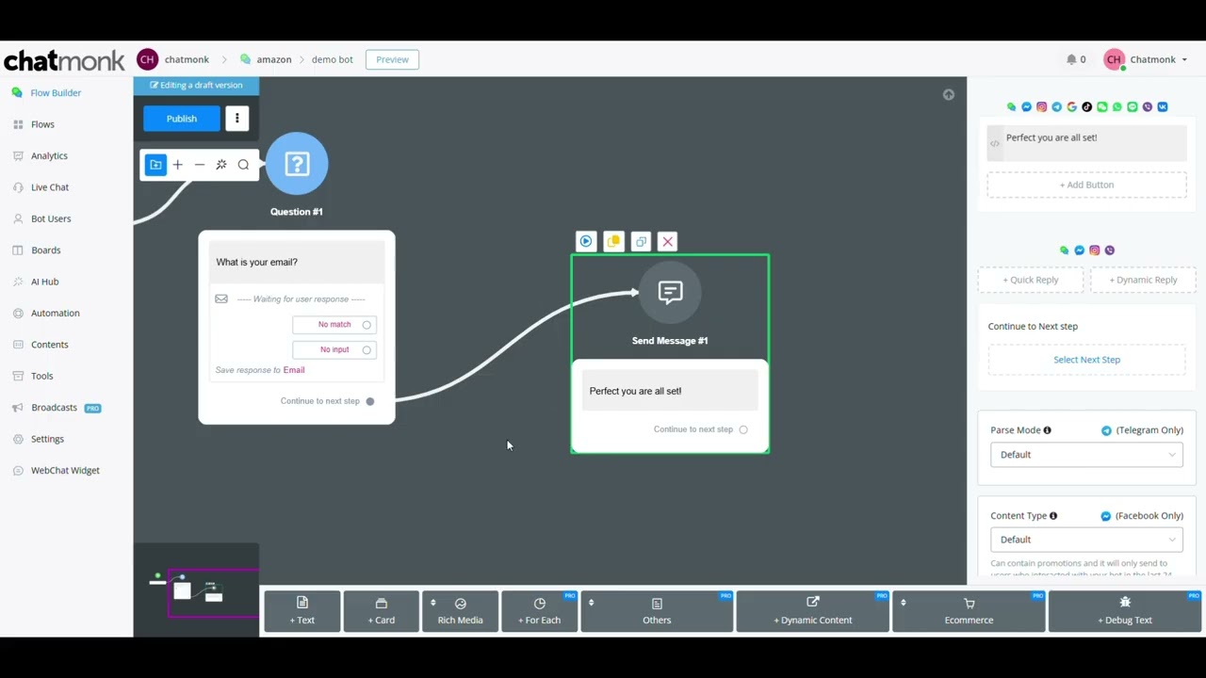Click the WhatsApp channel icon
1206x678 pixels.
point(1117,107)
